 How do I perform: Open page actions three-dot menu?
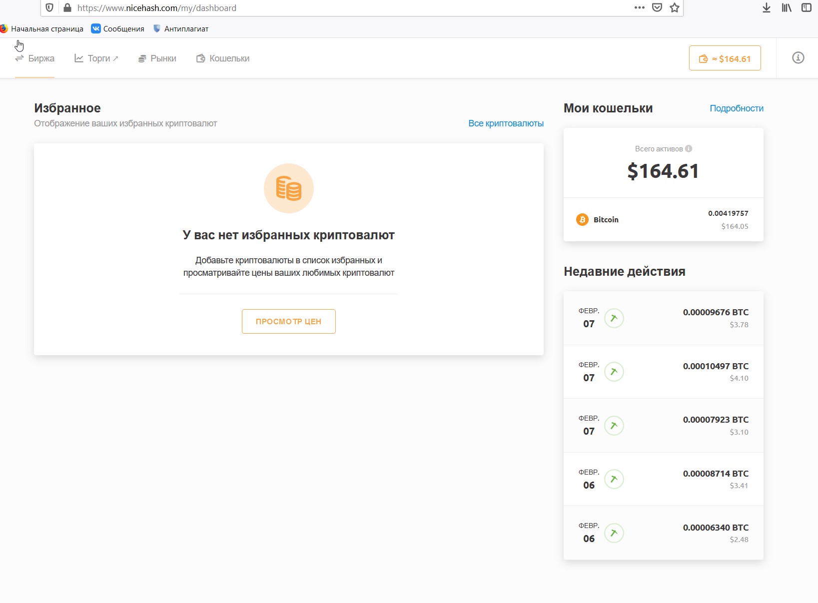coord(639,8)
